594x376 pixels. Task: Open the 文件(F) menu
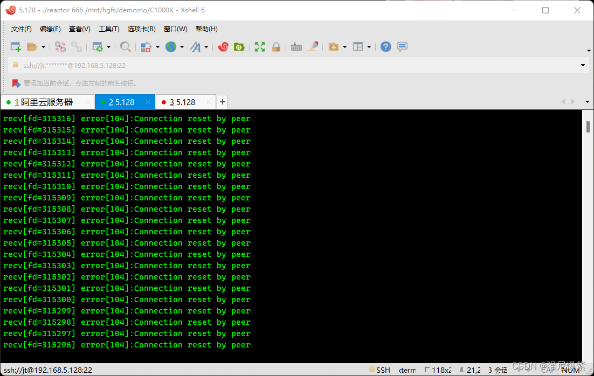pyautogui.click(x=21, y=29)
